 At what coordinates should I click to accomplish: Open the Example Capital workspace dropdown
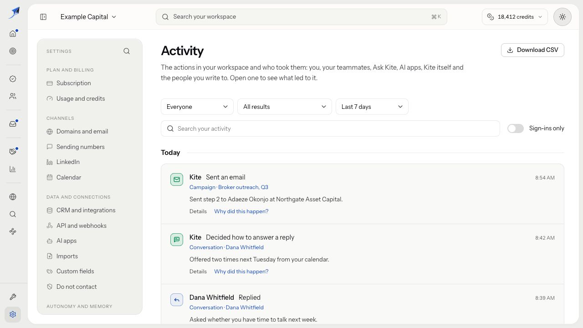(x=88, y=17)
